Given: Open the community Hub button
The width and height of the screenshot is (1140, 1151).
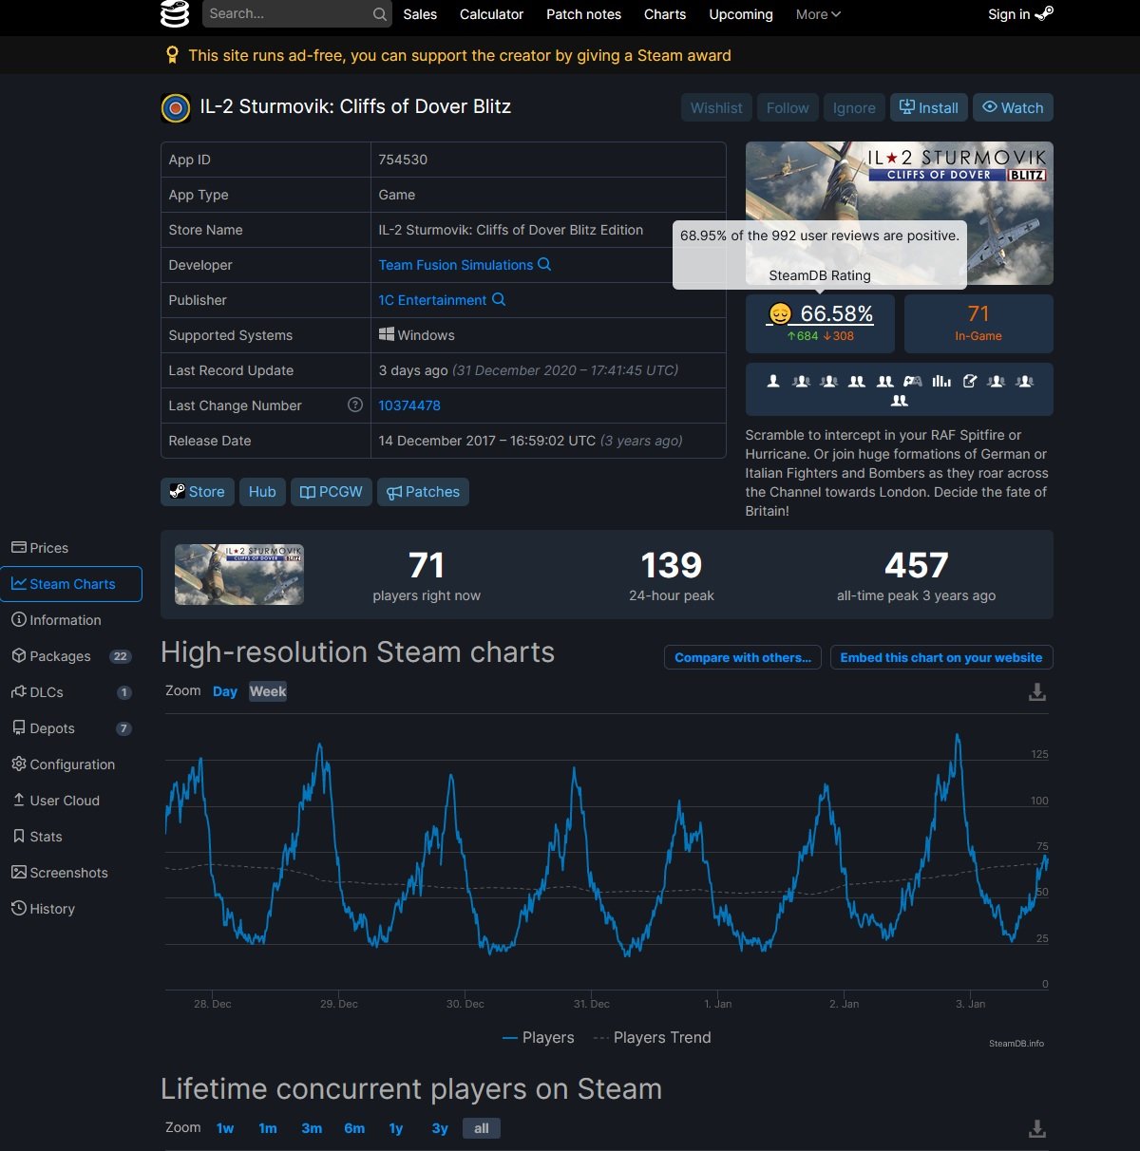Looking at the screenshot, I should pos(262,492).
